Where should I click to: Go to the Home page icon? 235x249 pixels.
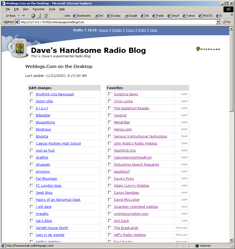pos(46,16)
